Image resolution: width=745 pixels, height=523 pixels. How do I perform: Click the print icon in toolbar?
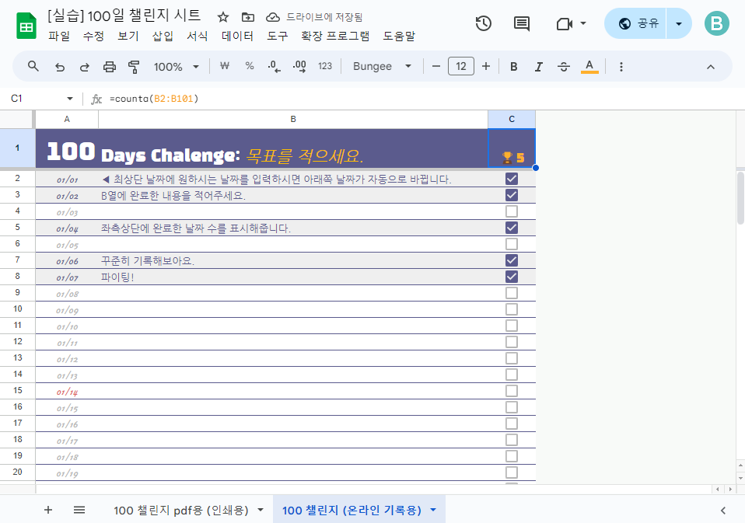(x=110, y=67)
